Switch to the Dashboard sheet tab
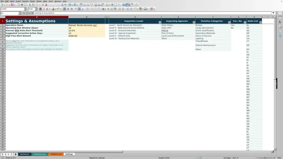The width and height of the screenshot is (283, 159). (25, 154)
